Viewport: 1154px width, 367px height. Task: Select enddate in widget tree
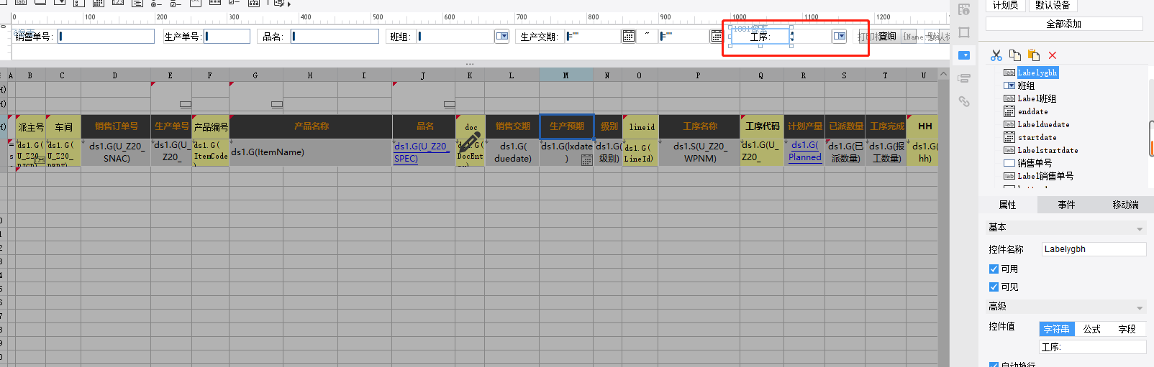[1032, 111]
